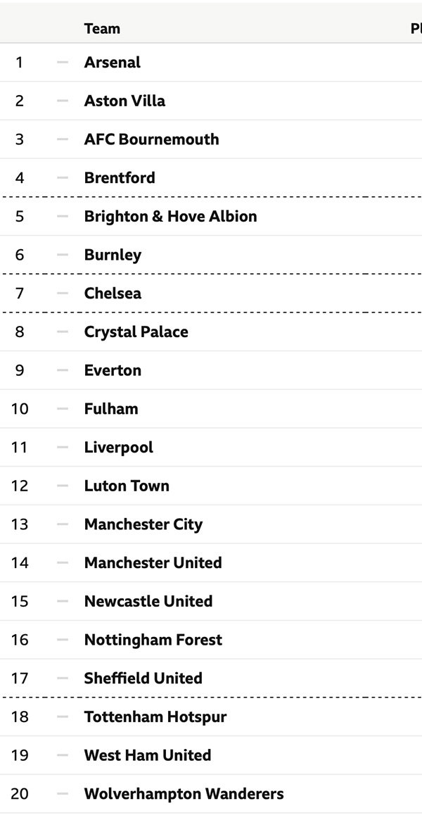The height and width of the screenshot is (820, 422).
Task: Open the Aston Villa team link
Action: (x=124, y=101)
